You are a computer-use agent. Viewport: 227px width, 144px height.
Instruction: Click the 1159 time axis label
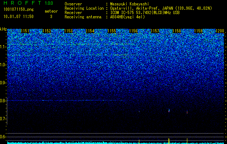[x=198, y=31]
